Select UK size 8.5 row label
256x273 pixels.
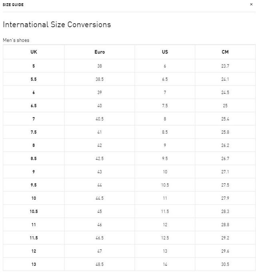pyautogui.click(x=34, y=159)
